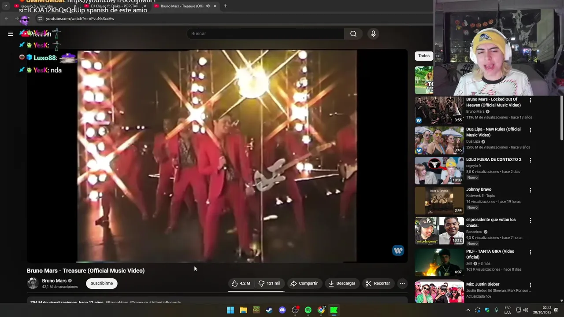This screenshot has width=564, height=317.
Task: Select the Todos filter chip
Action: pos(424,56)
